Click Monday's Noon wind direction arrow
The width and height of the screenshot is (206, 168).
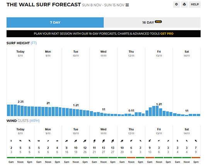(x=48, y=141)
